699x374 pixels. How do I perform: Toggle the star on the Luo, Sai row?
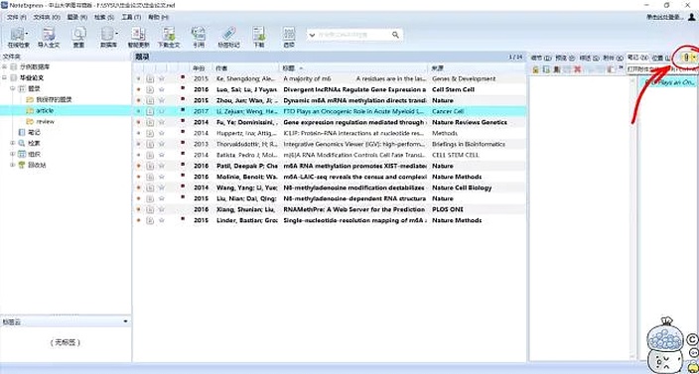162,89
